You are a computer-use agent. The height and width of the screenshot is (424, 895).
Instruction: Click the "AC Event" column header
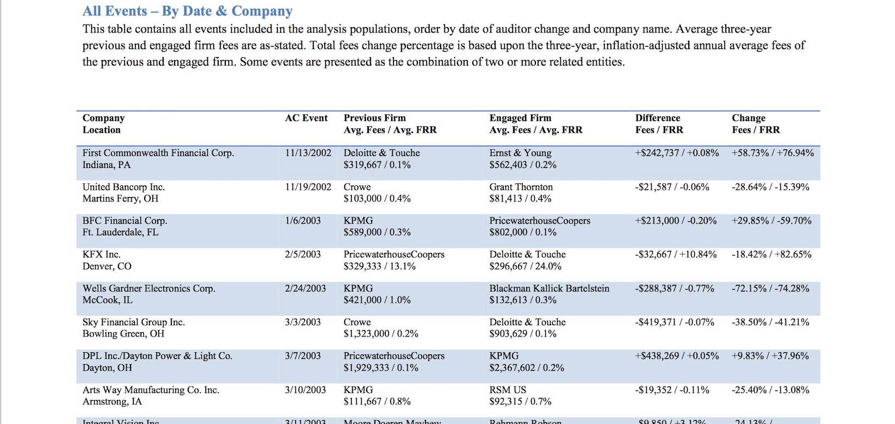click(306, 118)
